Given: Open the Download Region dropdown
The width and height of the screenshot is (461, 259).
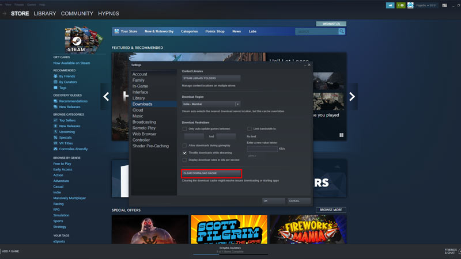Looking at the screenshot, I should tap(211, 104).
